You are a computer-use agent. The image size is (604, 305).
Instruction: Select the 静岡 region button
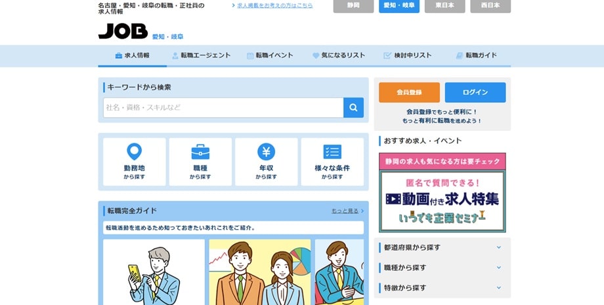pos(353,6)
